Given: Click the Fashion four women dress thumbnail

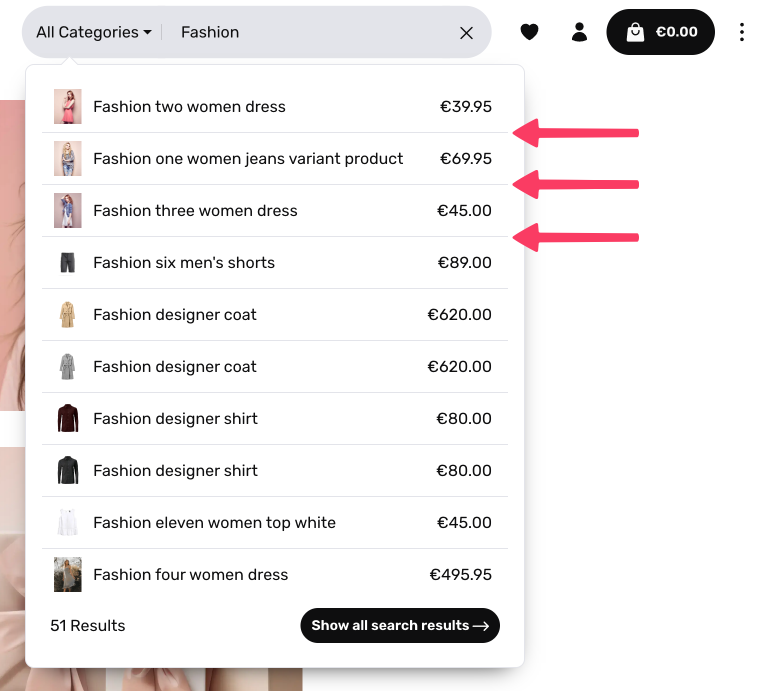Looking at the screenshot, I should [67, 574].
